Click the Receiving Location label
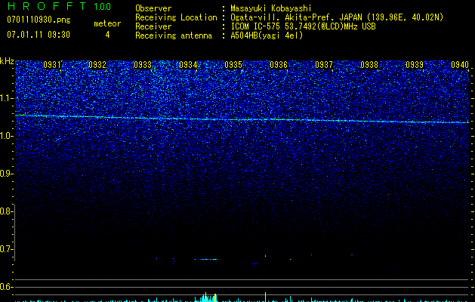Viewport: 475px width, 302px height. coord(176,17)
